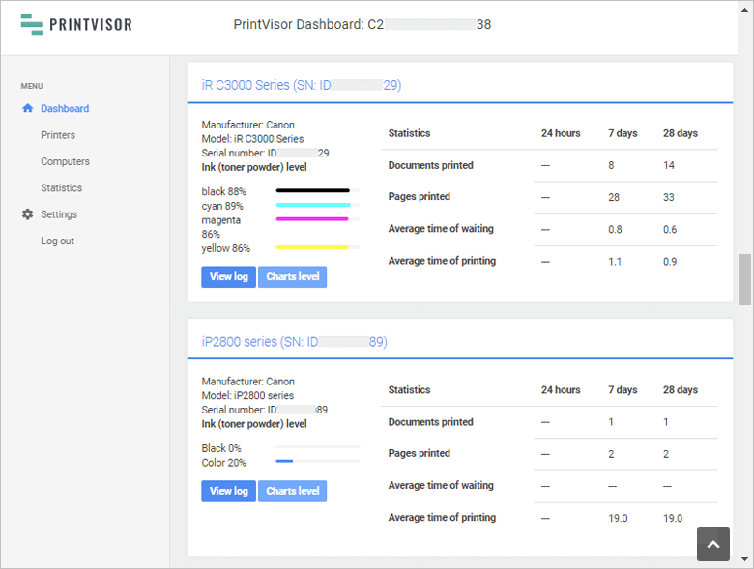754x569 pixels.
Task: Click Charts level for iP2800 series
Action: tap(292, 491)
